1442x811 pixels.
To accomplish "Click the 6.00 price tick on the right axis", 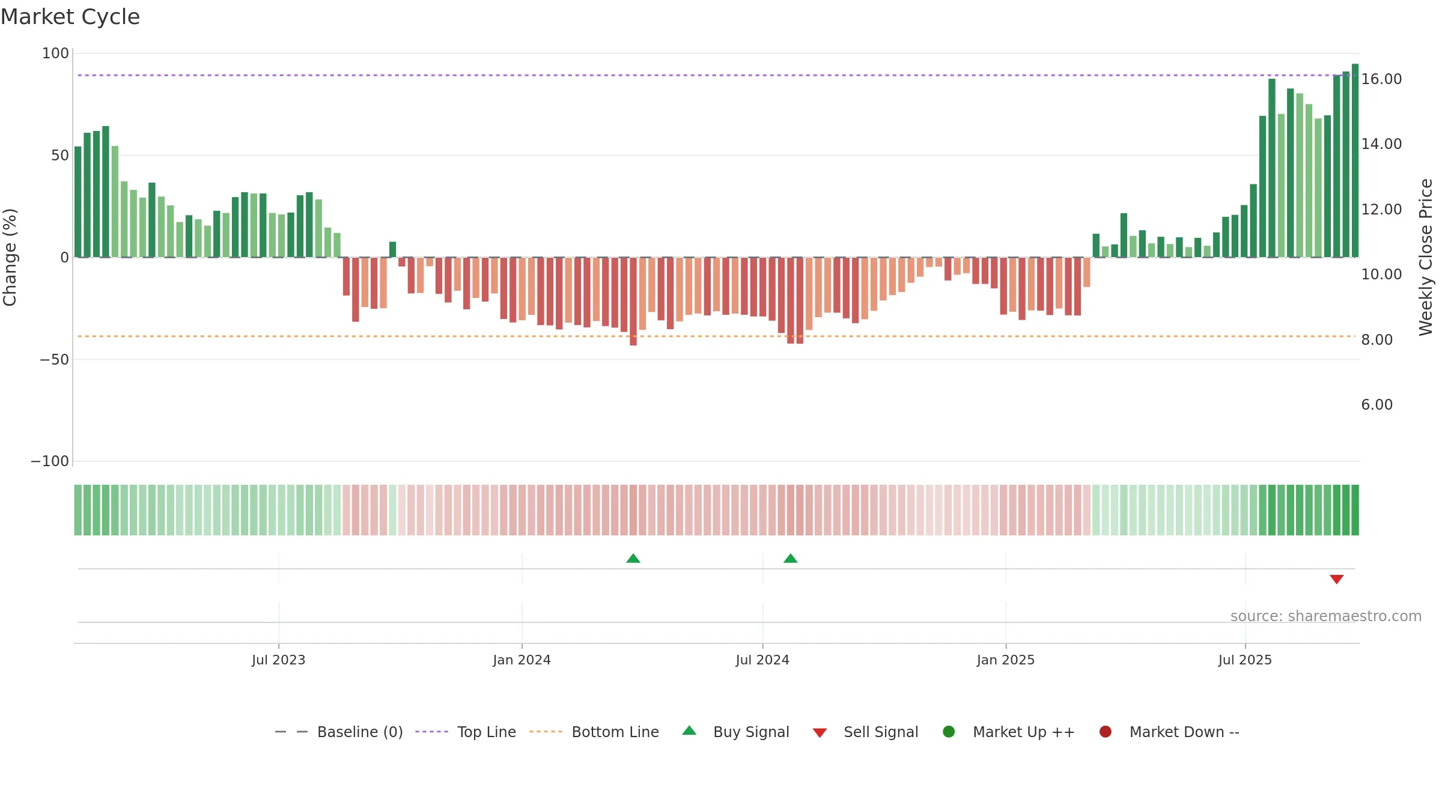I will coord(1377,405).
